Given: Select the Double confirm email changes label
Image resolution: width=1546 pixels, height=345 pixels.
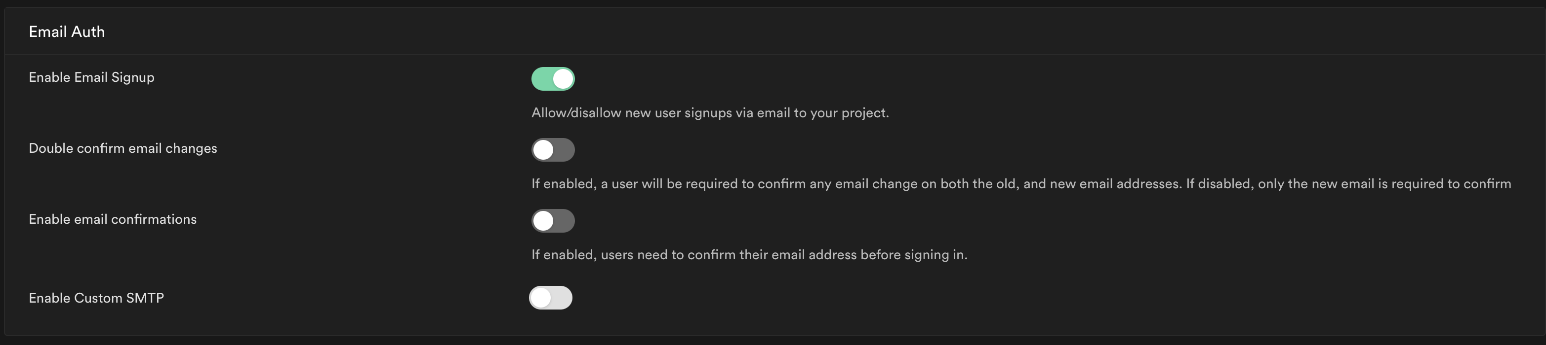Looking at the screenshot, I should (122, 148).
